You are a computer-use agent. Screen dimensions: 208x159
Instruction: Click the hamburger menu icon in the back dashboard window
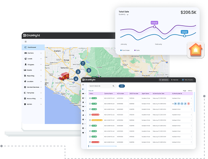26,41
